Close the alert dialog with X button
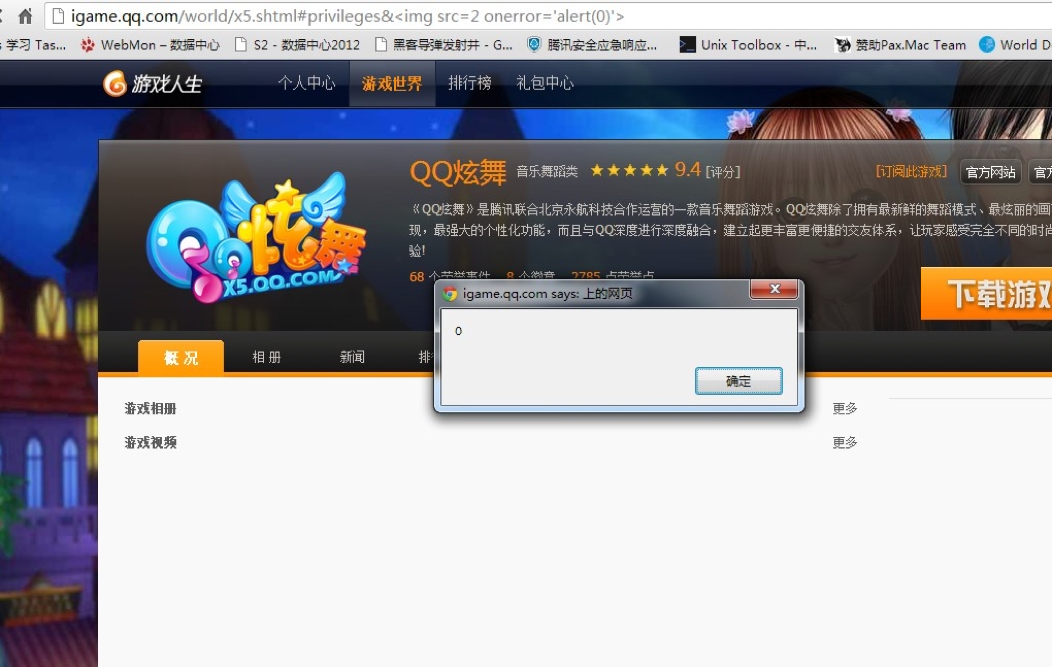The height and width of the screenshot is (667, 1052). coord(773,291)
